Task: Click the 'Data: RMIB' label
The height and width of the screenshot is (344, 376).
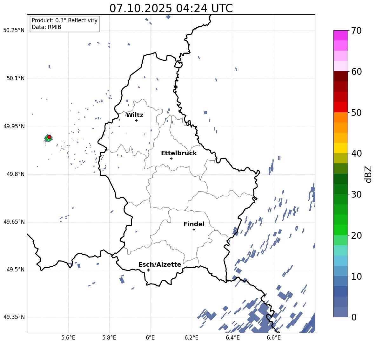Action: pyautogui.click(x=46, y=27)
